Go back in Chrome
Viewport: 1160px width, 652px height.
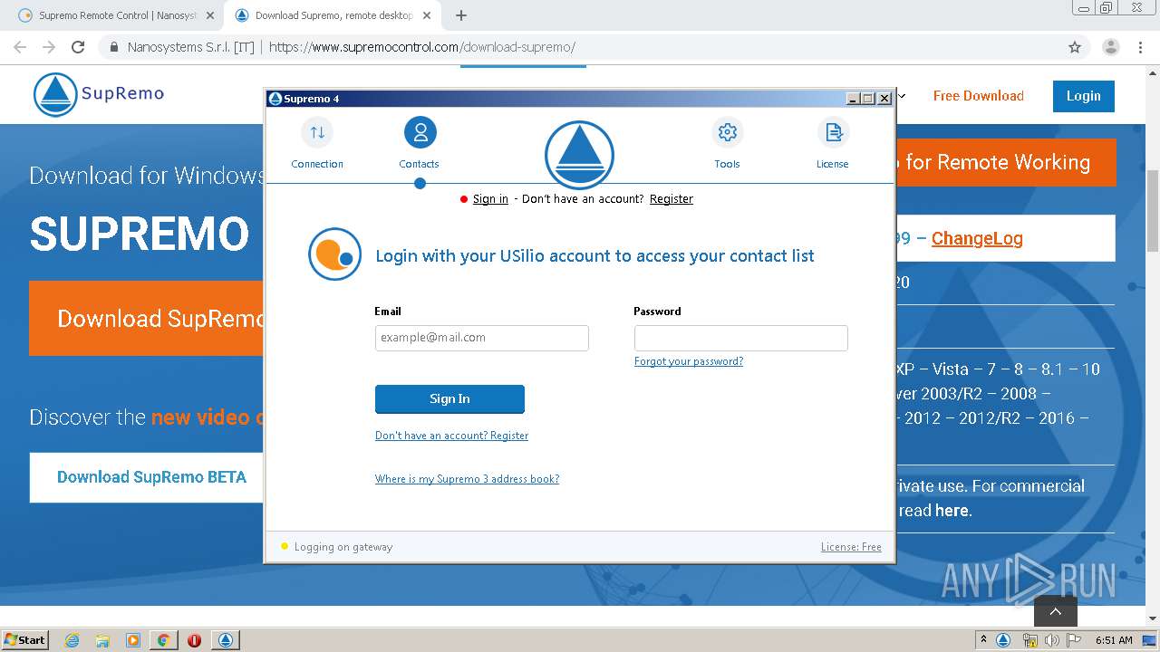[x=20, y=47]
